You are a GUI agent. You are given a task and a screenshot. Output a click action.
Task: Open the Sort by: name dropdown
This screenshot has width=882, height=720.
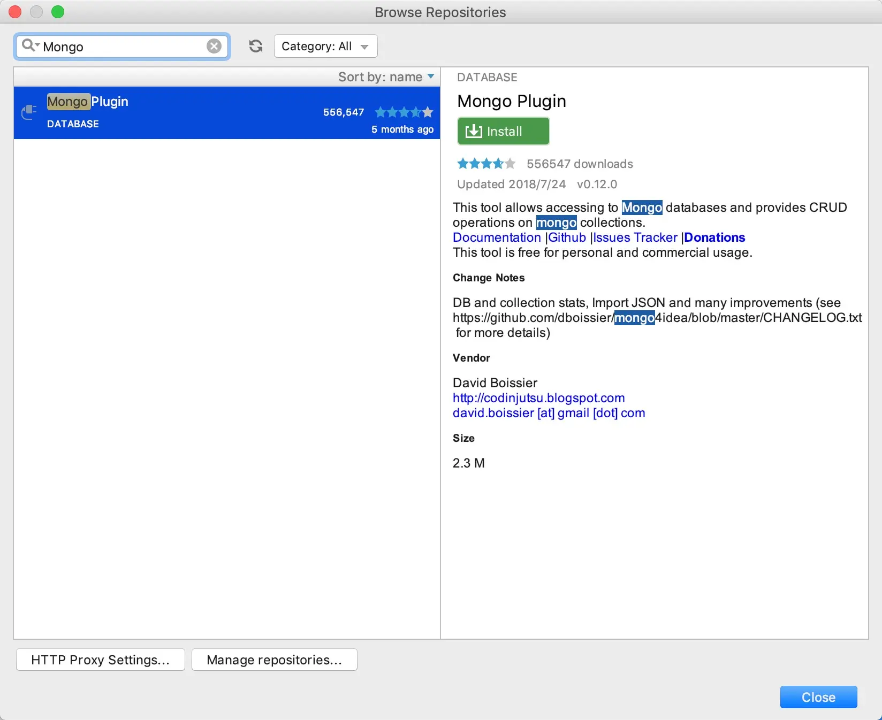(x=386, y=77)
